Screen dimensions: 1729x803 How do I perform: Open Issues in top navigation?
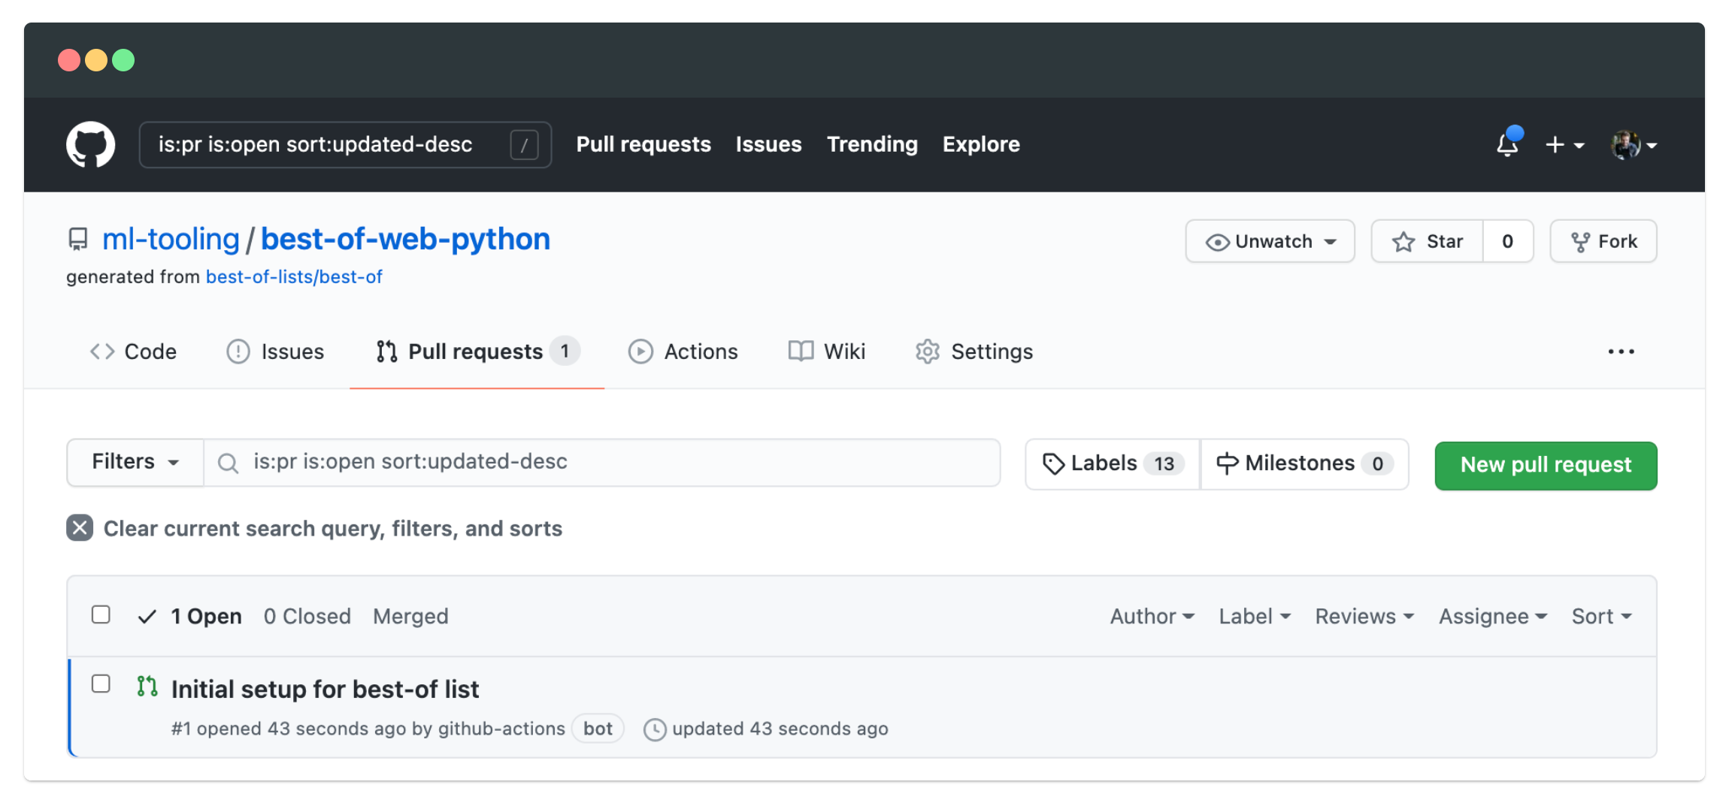pos(768,144)
